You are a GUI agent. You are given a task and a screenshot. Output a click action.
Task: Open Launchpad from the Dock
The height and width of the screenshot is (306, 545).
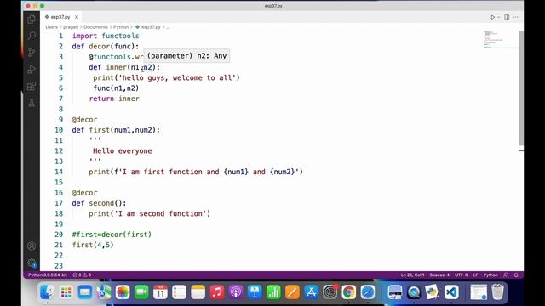(x=66, y=292)
